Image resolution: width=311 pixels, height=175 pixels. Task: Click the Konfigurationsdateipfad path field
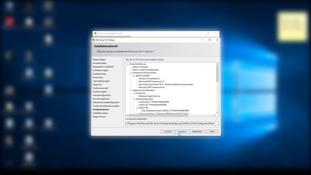click(172, 123)
